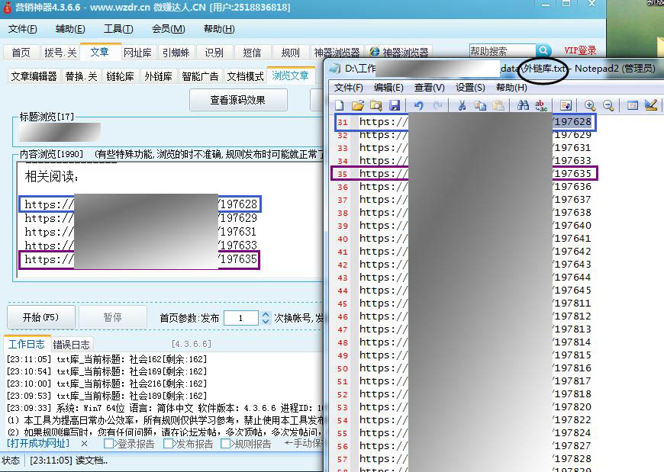Switch to the 错误日志 tab
The image size is (664, 472).
click(x=72, y=344)
